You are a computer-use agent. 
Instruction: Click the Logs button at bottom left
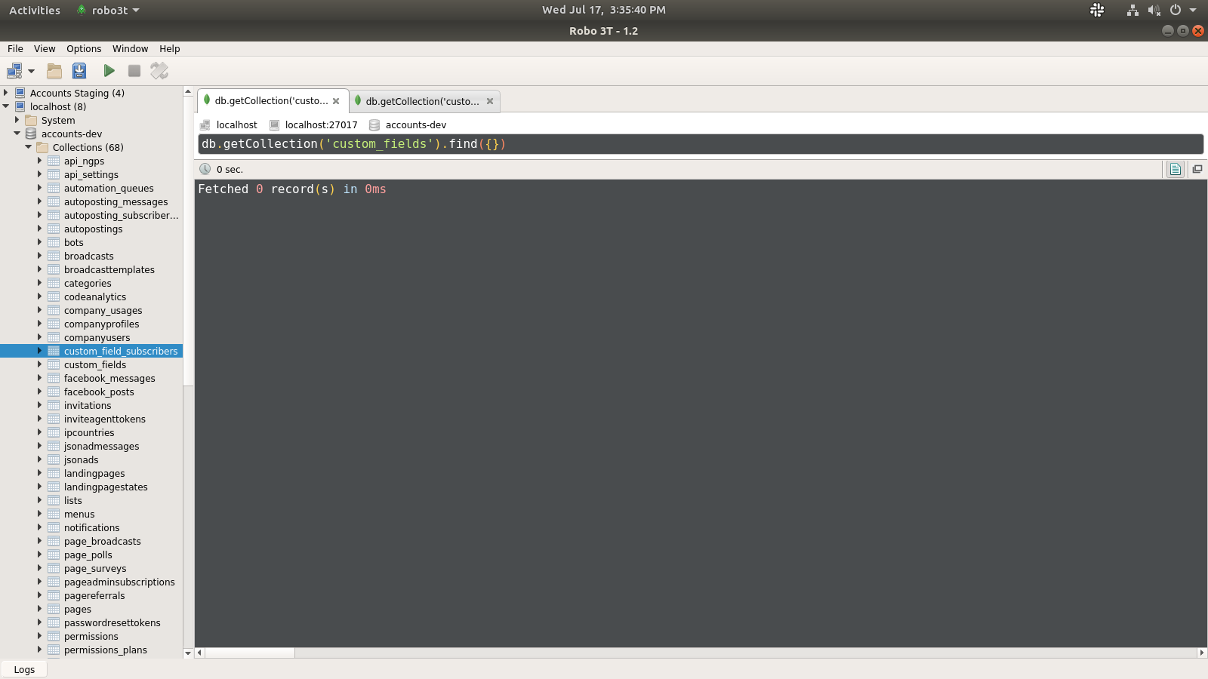click(x=23, y=669)
